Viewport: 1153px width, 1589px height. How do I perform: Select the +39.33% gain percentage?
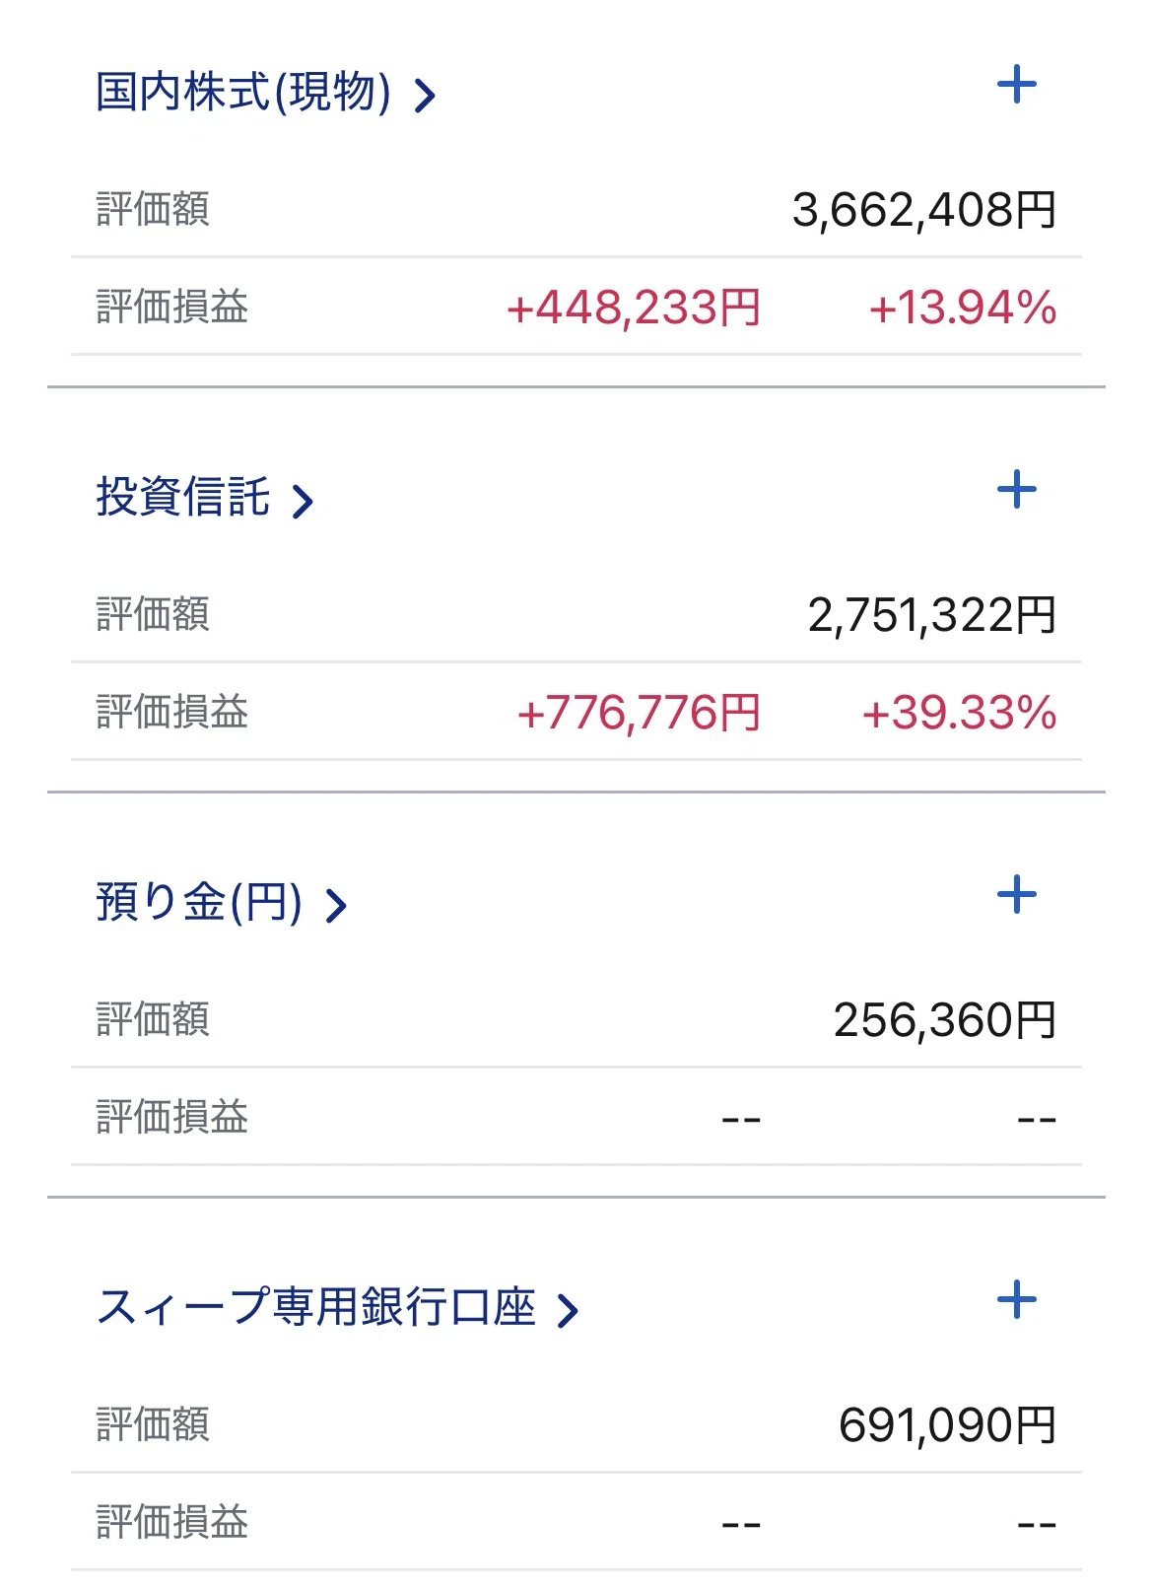[960, 713]
